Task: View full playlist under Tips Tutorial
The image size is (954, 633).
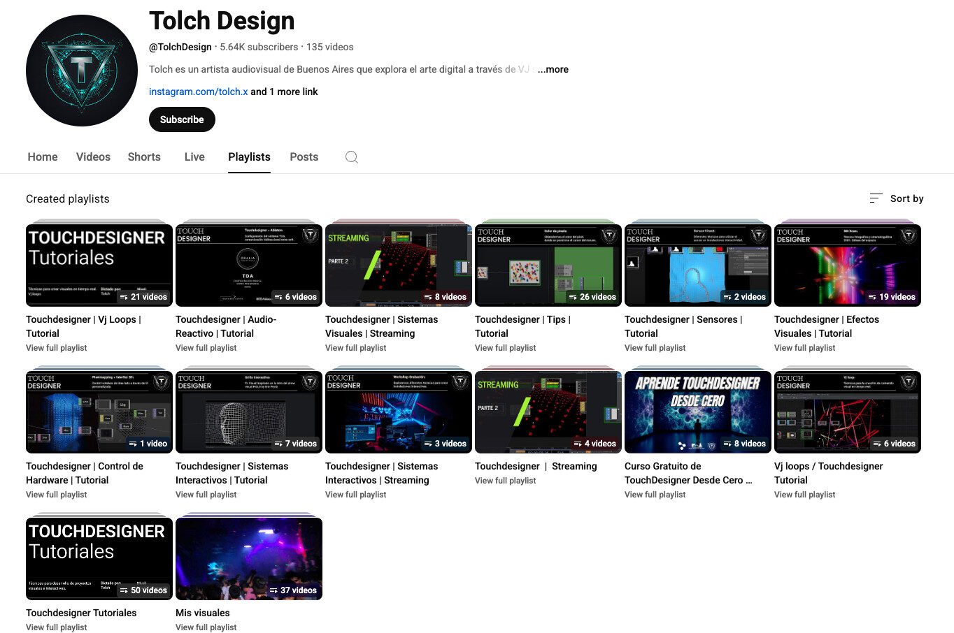Action: tap(506, 348)
